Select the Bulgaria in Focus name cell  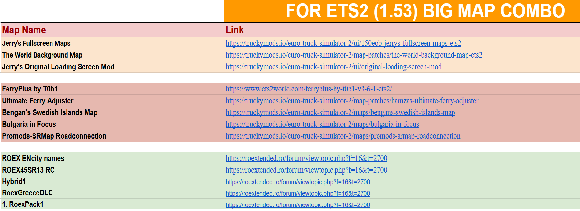point(112,124)
